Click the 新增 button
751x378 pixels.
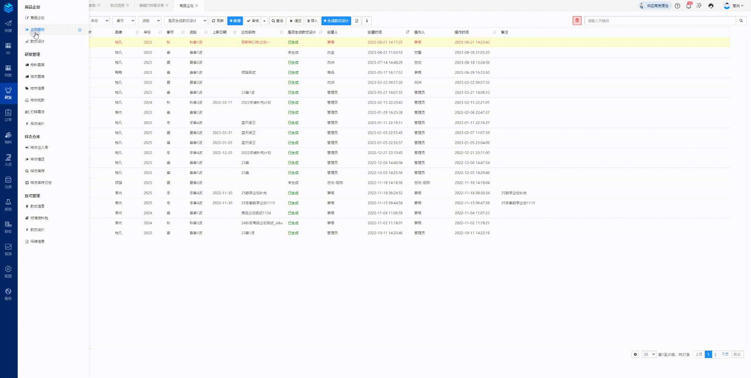235,21
